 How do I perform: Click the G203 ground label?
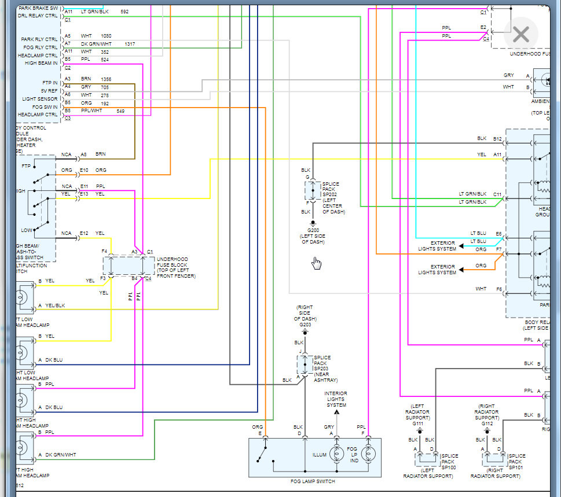305,325
